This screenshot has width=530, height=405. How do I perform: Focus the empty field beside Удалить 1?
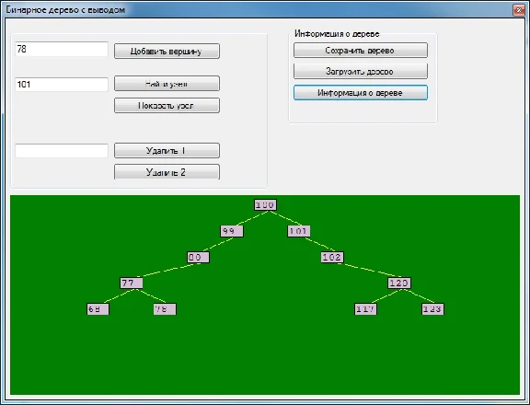(x=62, y=150)
